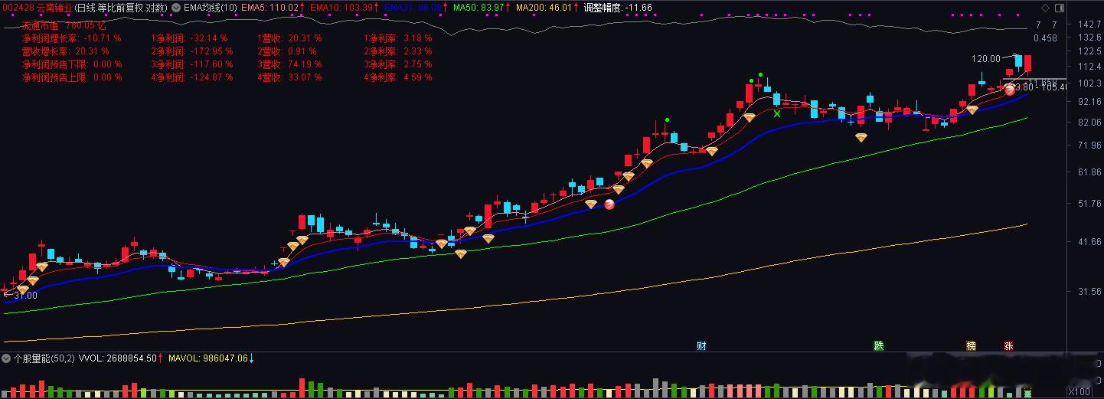Screen dimensions: 1104x399
Task: Click the 榜 event marker on timeline
Action: pyautogui.click(x=972, y=345)
